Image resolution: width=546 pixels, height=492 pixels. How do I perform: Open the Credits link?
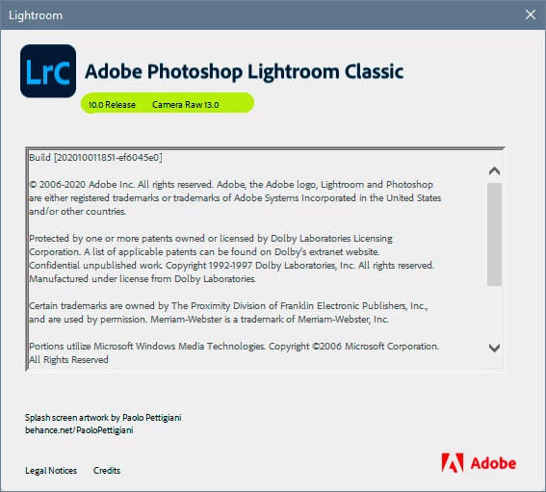[107, 471]
